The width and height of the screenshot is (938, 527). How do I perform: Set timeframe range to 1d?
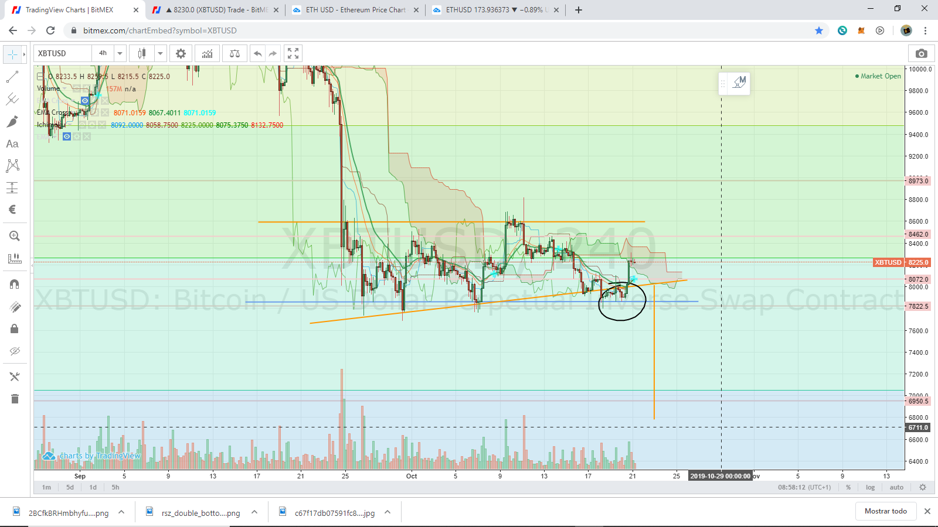pyautogui.click(x=93, y=487)
